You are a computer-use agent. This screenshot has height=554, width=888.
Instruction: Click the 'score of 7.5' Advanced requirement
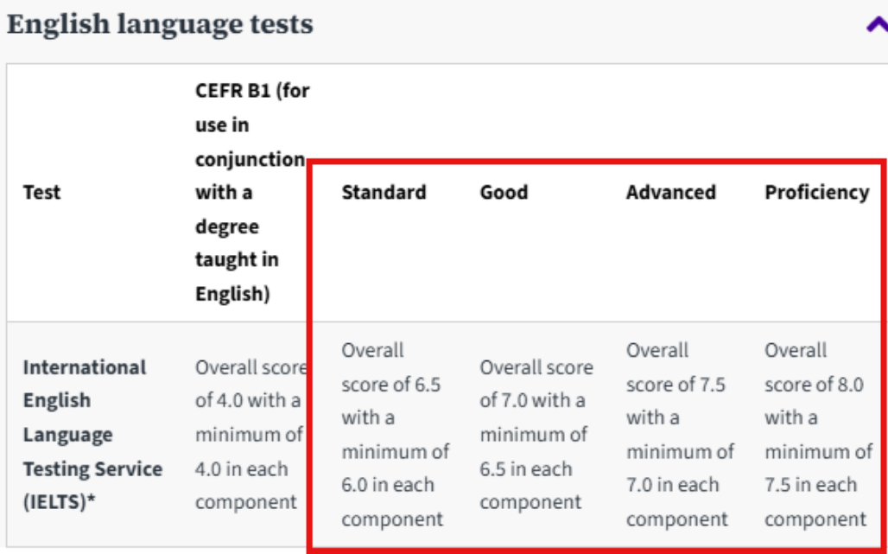click(676, 384)
